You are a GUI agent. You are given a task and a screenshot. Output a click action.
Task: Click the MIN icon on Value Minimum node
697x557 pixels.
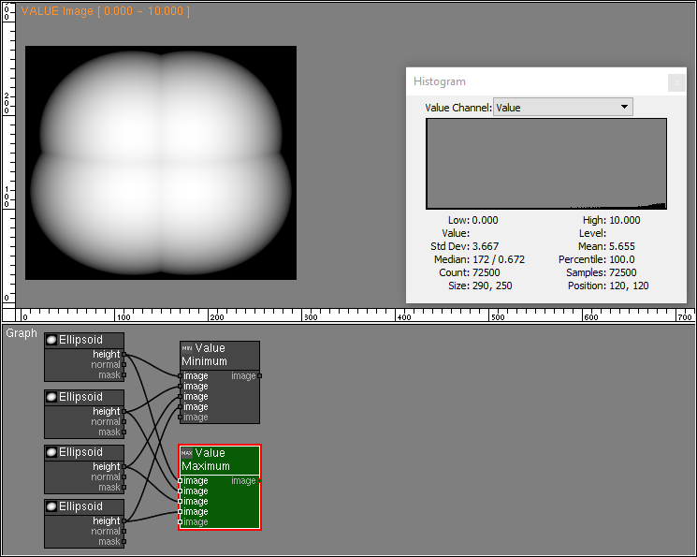pos(186,348)
